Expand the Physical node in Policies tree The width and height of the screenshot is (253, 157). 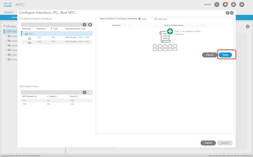[x=6, y=60]
